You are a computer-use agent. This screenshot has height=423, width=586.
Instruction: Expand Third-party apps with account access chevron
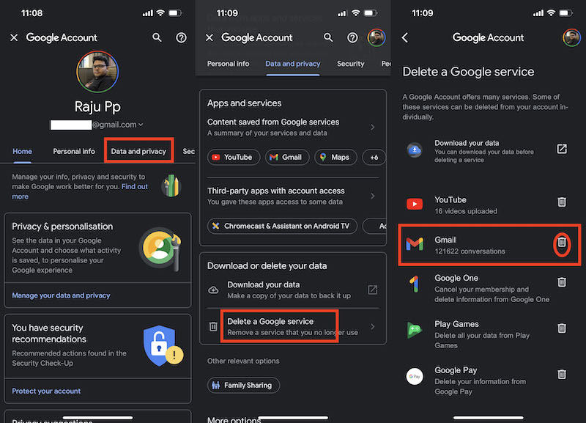tap(372, 196)
